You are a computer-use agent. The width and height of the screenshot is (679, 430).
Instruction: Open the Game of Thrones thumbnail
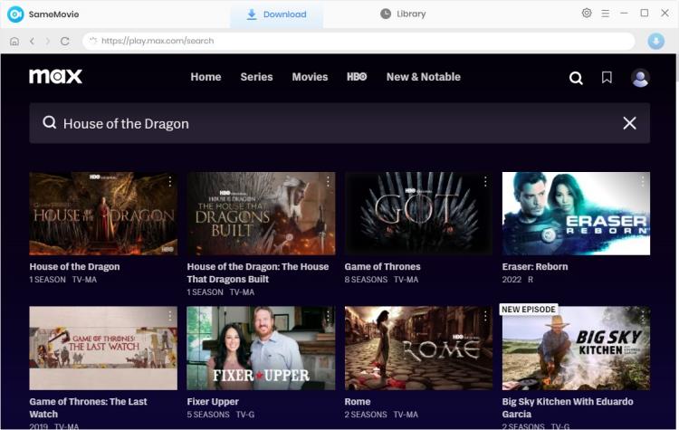click(418, 214)
